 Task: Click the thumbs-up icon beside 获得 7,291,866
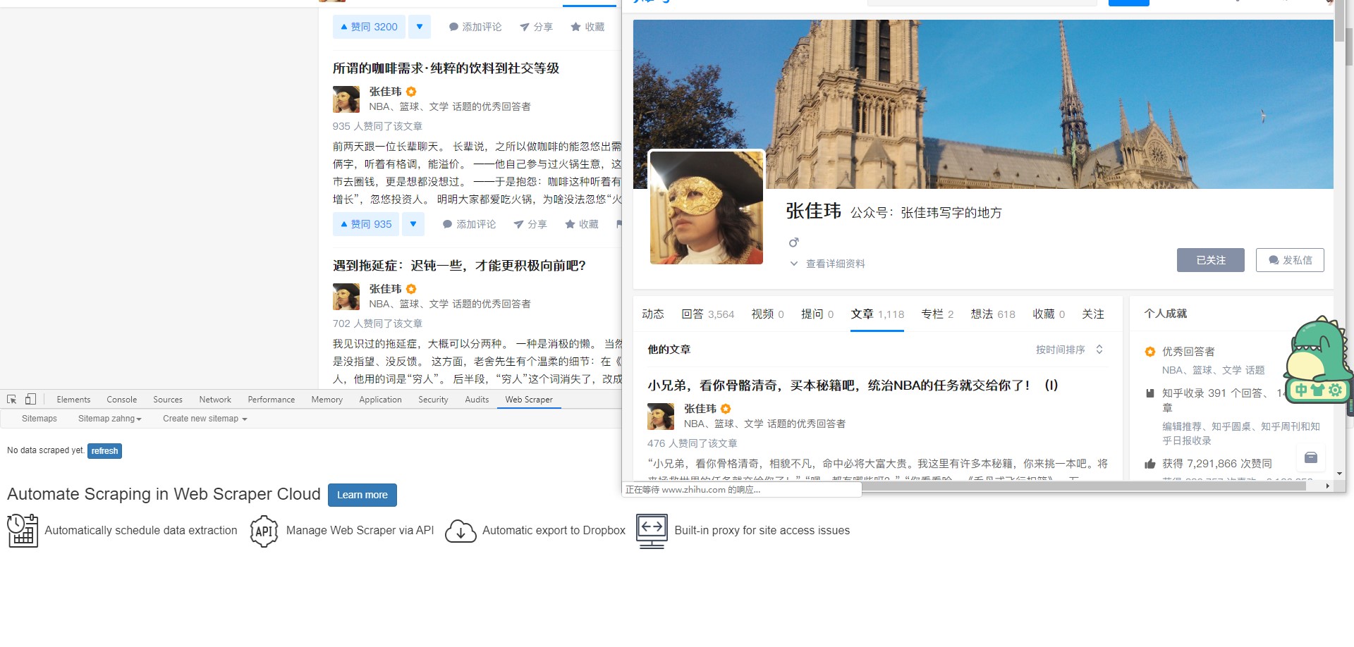tap(1150, 464)
